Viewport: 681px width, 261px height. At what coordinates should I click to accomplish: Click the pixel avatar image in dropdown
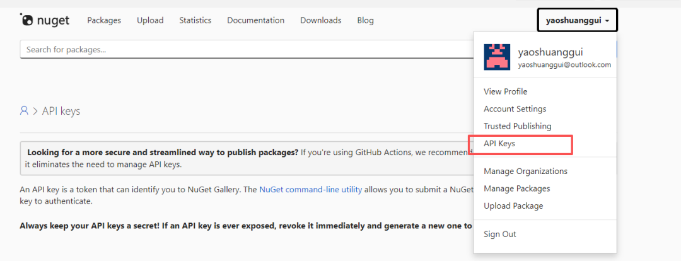[x=497, y=57]
